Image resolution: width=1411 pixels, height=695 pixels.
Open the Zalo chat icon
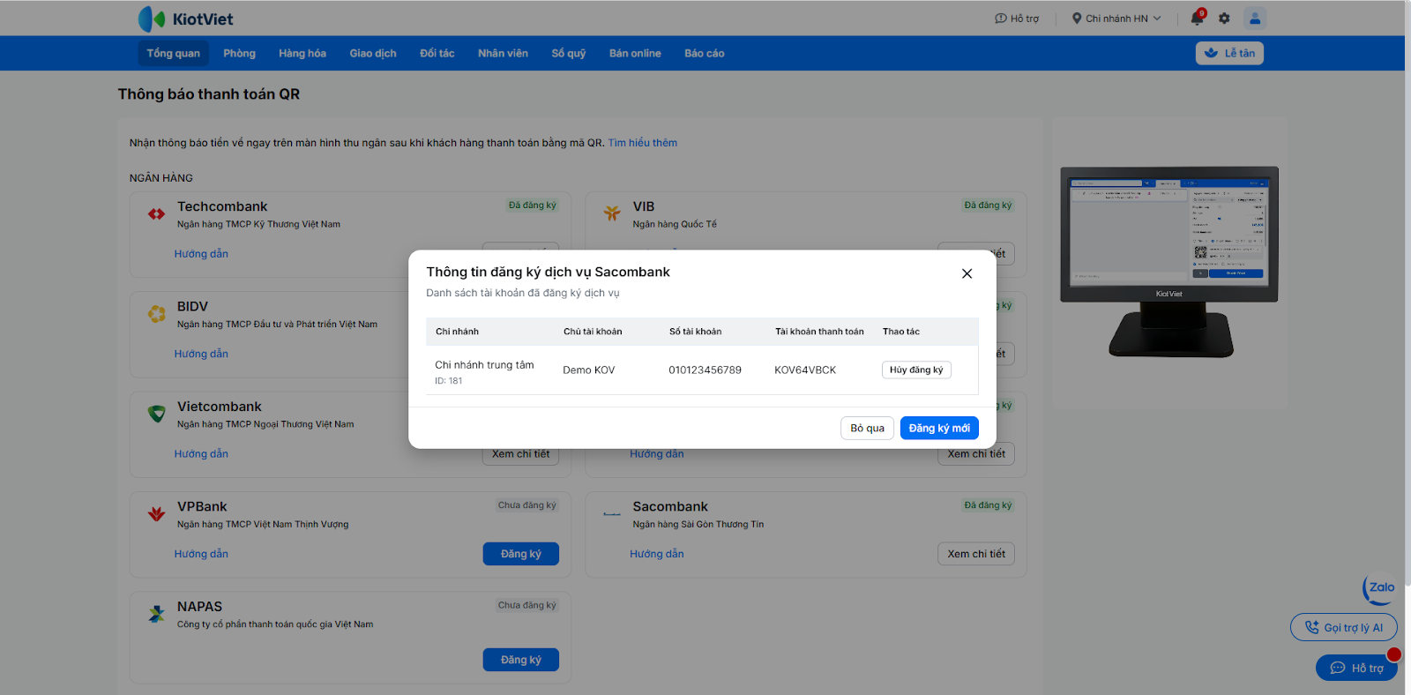(x=1380, y=587)
